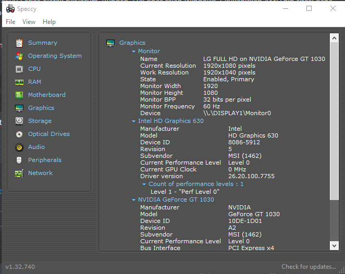
Task: Open the Operating System Windows icon
Action: (x=19, y=56)
